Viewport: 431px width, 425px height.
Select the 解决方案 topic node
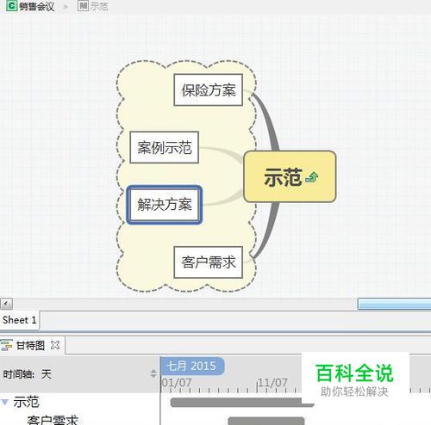click(x=165, y=205)
